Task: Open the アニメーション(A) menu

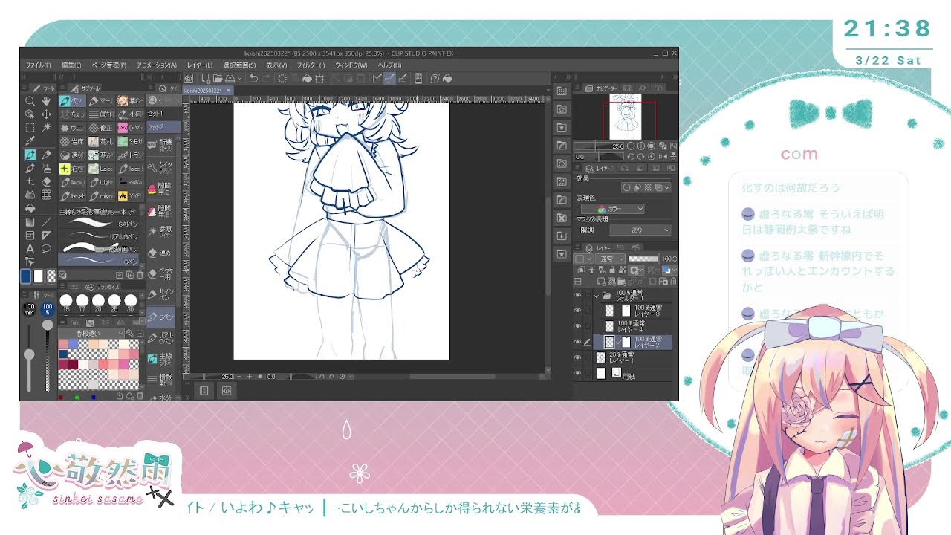Action: tap(156, 65)
